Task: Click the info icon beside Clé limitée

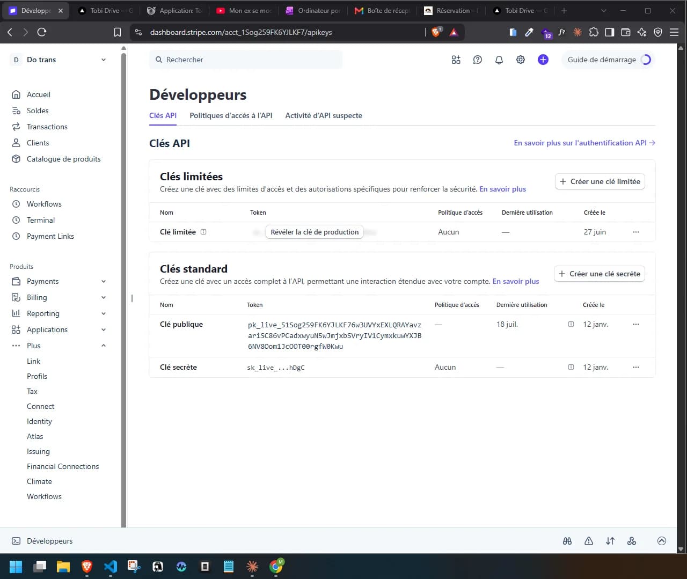Action: pos(203,232)
